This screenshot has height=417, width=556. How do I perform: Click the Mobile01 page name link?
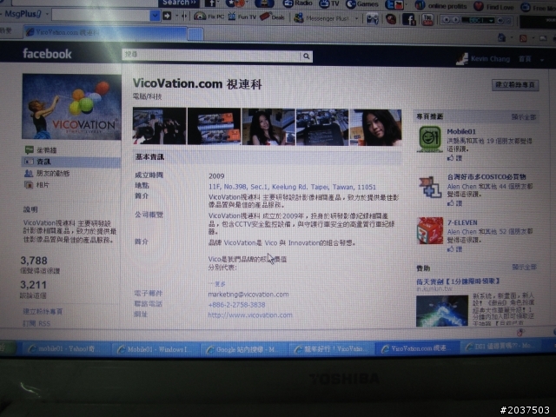pyautogui.click(x=461, y=131)
